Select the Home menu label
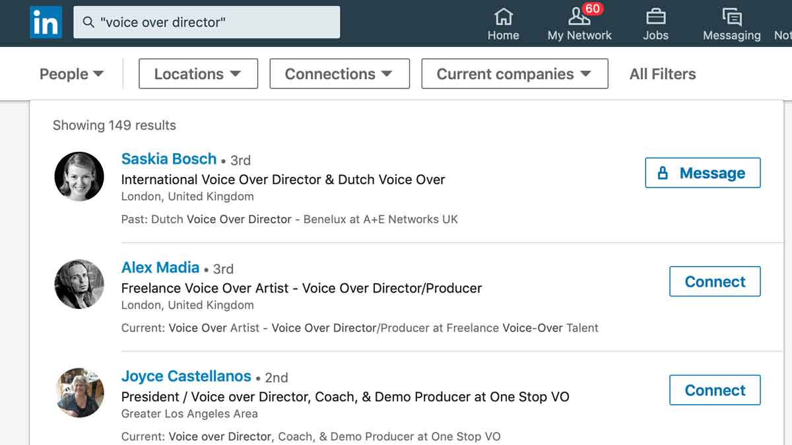 click(504, 36)
